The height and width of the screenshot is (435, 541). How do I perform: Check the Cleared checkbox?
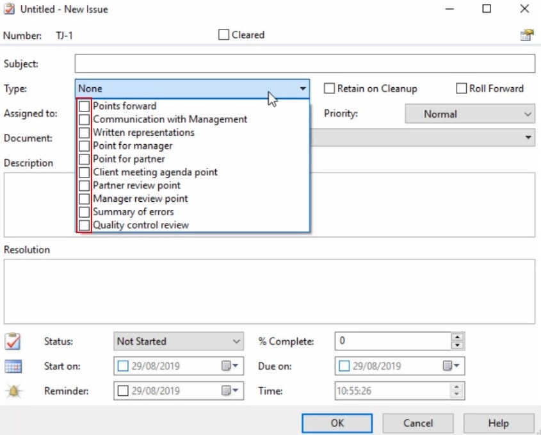tap(223, 35)
